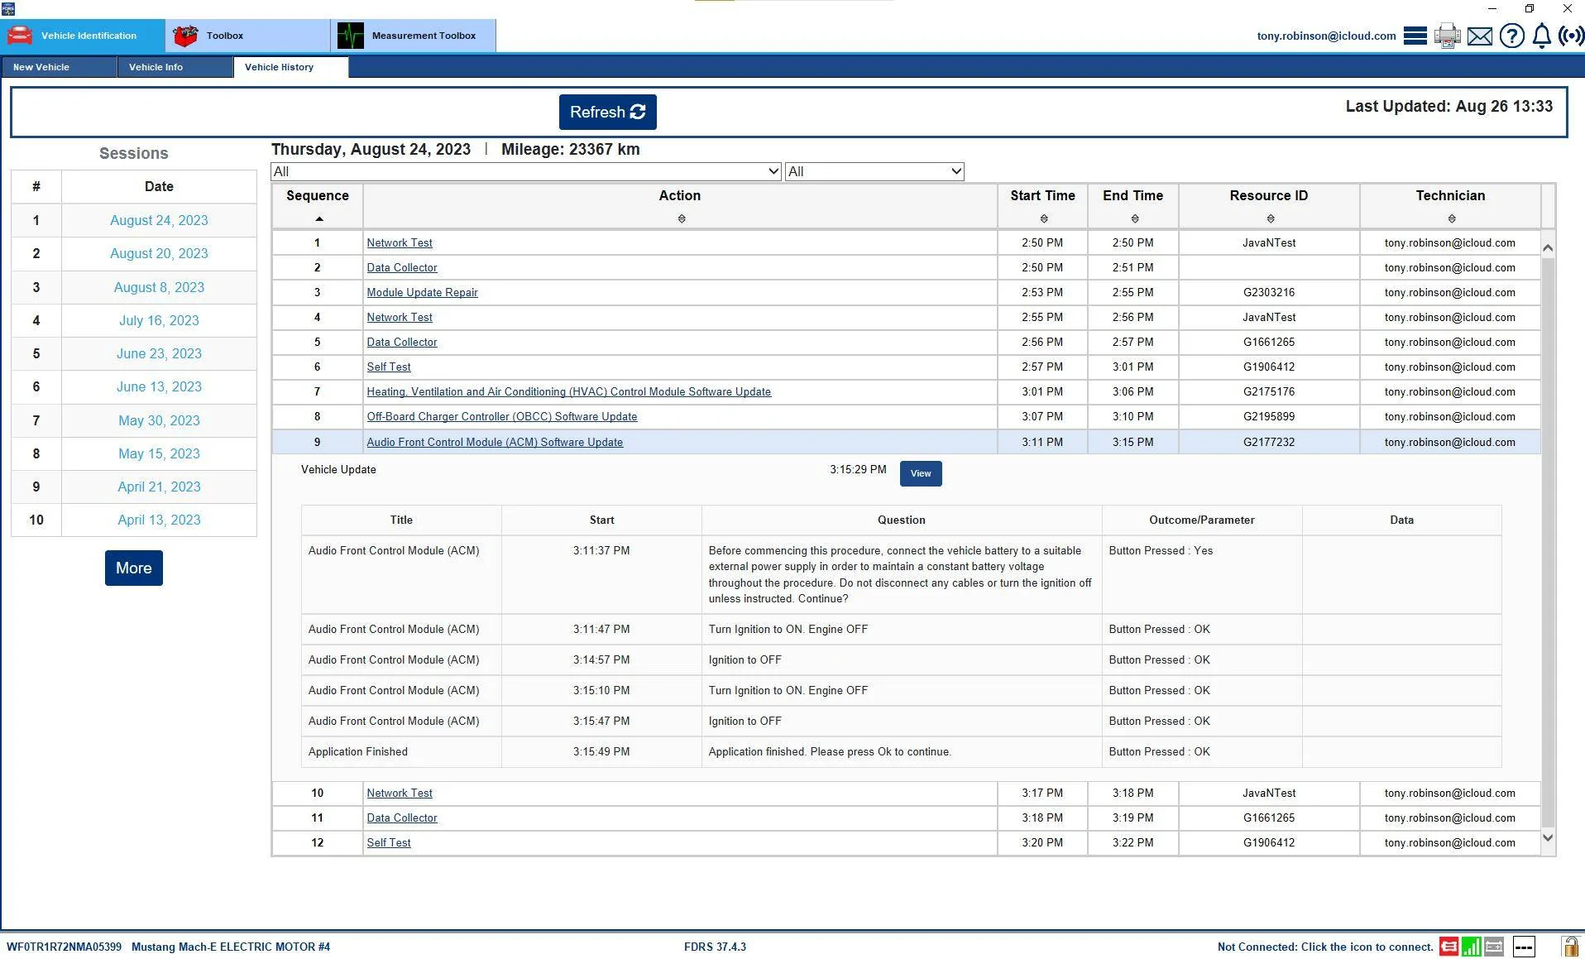Switch to the Vehicle Info tab
Screen dimensions: 1585x959
175,67
